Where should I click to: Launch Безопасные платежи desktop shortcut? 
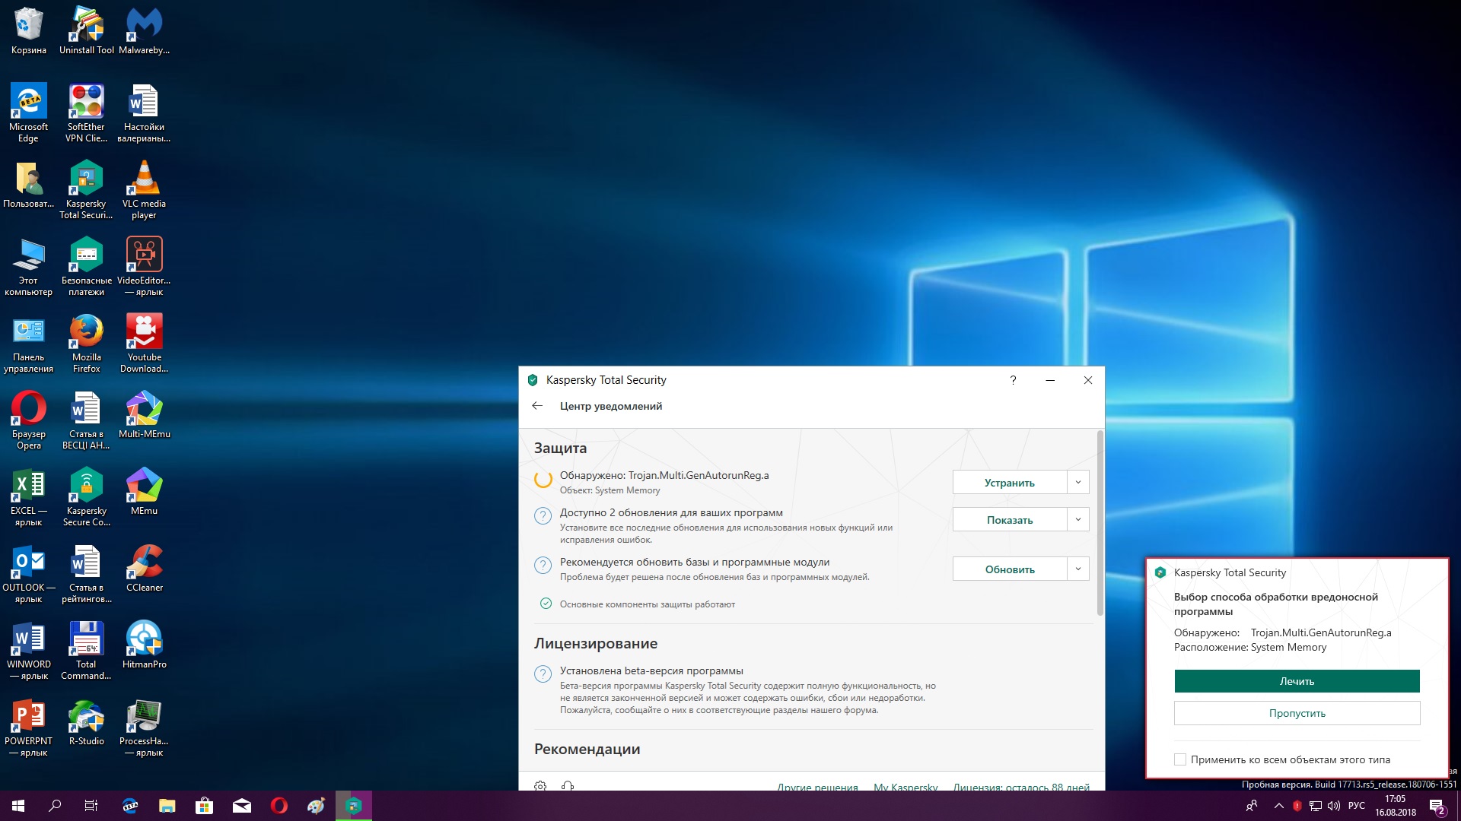click(86, 257)
